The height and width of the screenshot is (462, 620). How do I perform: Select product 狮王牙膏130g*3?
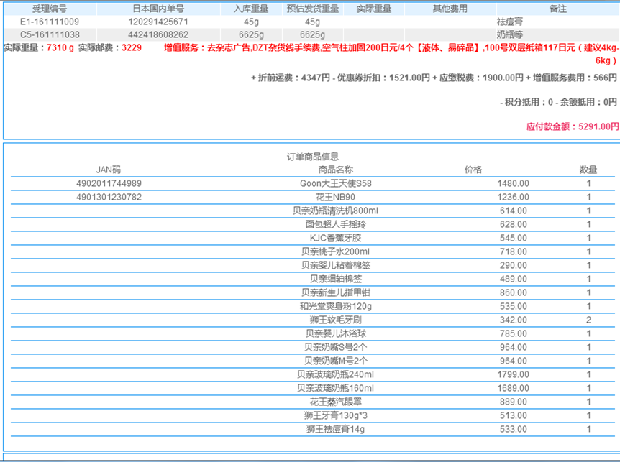point(336,416)
